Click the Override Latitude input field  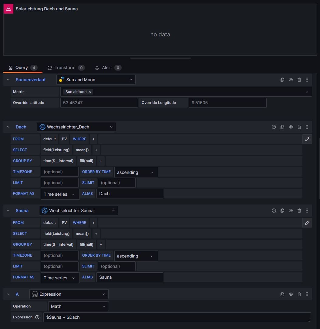(99, 103)
